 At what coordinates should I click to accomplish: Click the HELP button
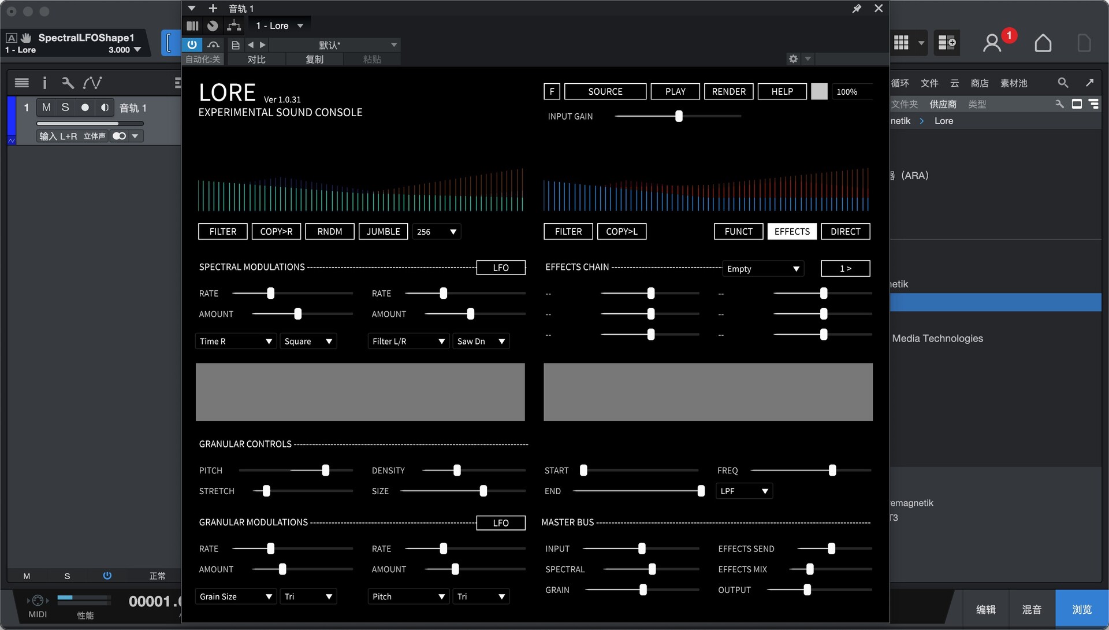pyautogui.click(x=782, y=91)
